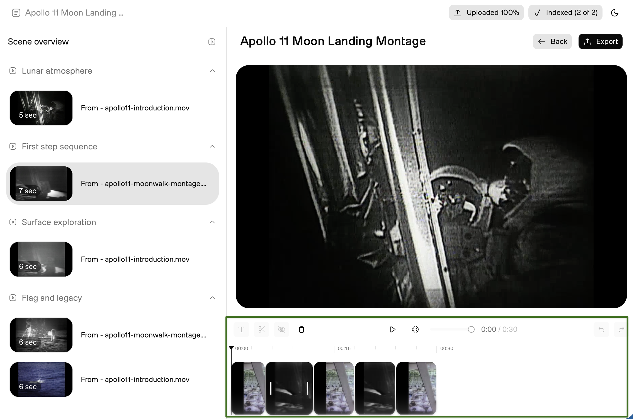Click "From - apollo11-introduction.mov" under Surface exploration
Image resolution: width=634 pixels, height=419 pixels.
[x=135, y=259]
